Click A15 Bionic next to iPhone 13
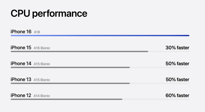This screenshot has height=112, width=205. pyautogui.click(x=42, y=80)
